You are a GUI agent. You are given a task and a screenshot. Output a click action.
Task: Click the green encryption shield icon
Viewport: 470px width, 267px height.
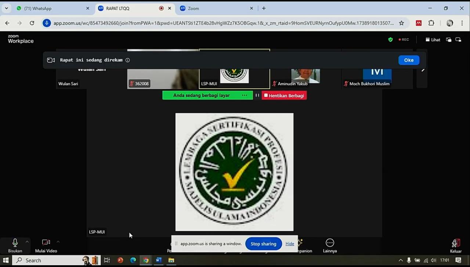tap(390, 40)
